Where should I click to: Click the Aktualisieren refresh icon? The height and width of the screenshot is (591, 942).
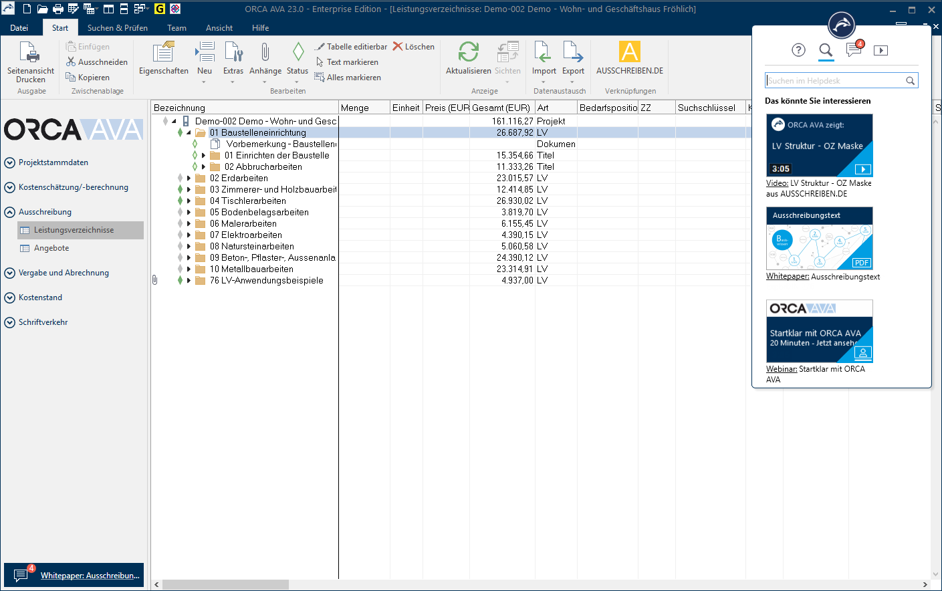coord(468,52)
